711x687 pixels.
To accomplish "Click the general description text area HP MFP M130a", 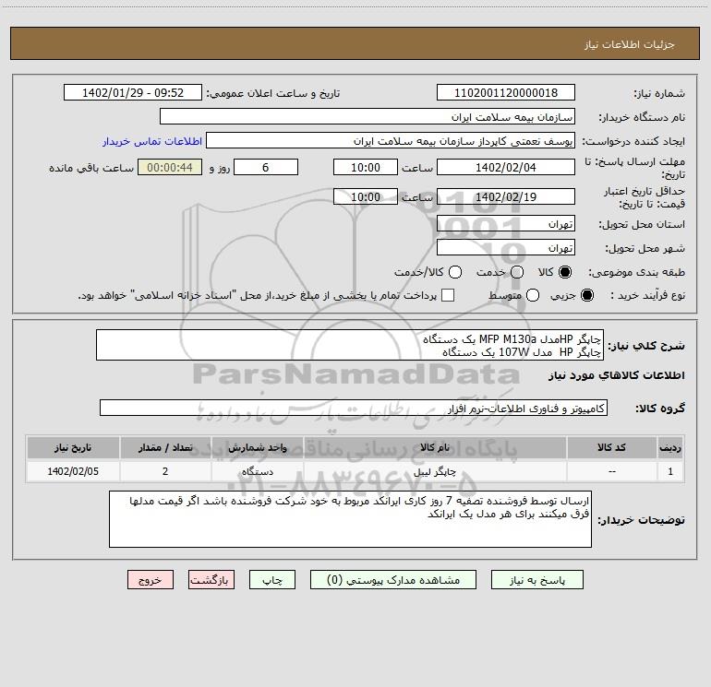I will pos(350,345).
